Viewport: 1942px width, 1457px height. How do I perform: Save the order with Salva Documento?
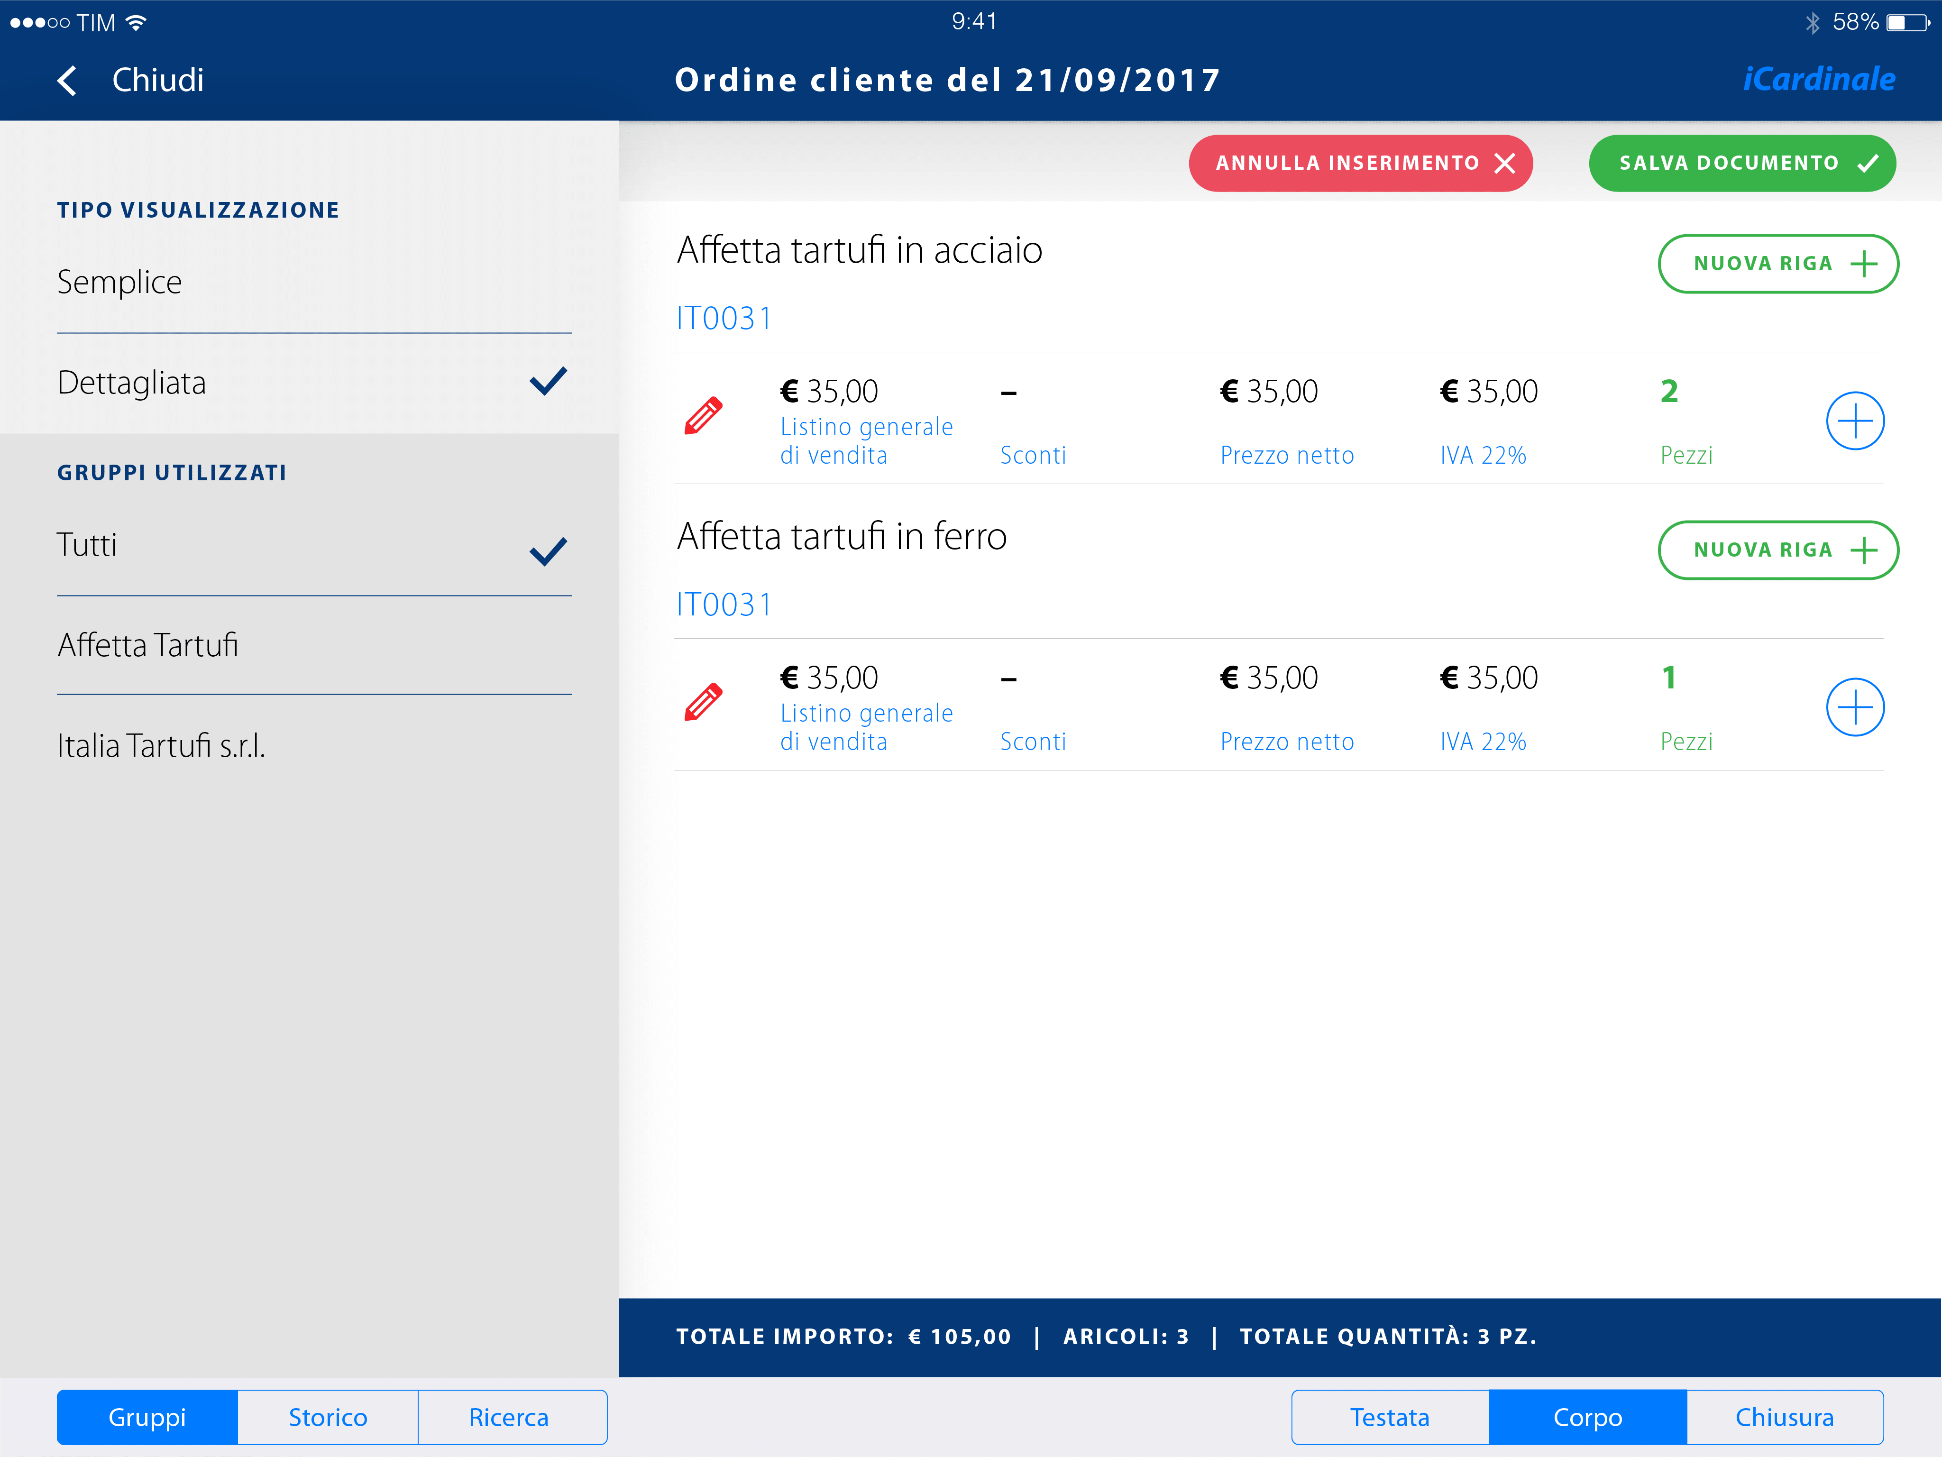(x=1742, y=163)
